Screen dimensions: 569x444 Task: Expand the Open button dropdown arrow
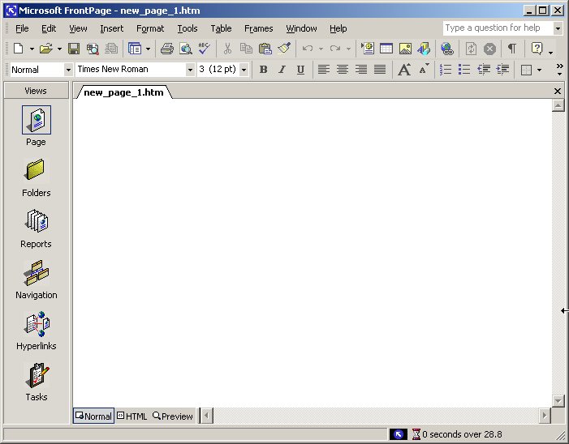(59, 49)
